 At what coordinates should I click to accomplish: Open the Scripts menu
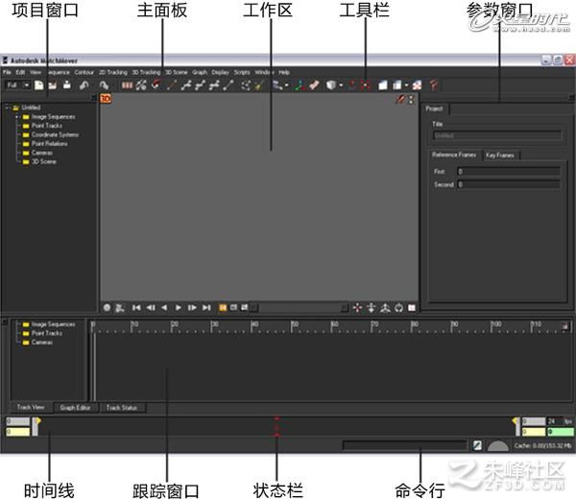pos(242,72)
